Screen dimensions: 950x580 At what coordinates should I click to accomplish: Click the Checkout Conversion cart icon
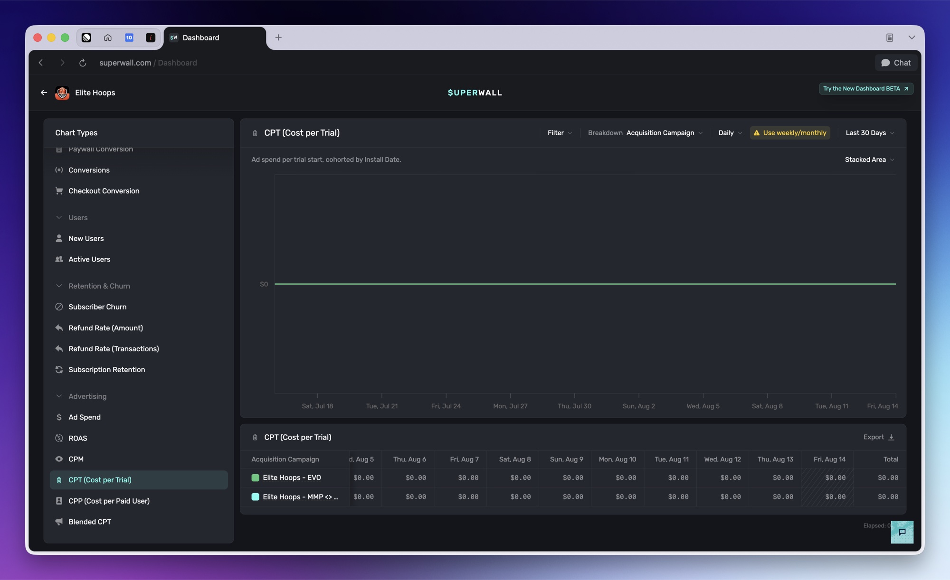click(59, 191)
